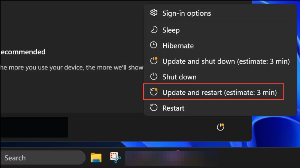
Task: Click the taskbar Search box
Action: (x=42, y=158)
